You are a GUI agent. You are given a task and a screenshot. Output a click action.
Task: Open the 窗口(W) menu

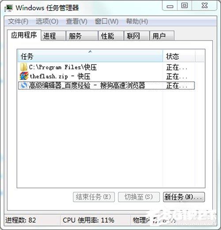click(x=107, y=22)
